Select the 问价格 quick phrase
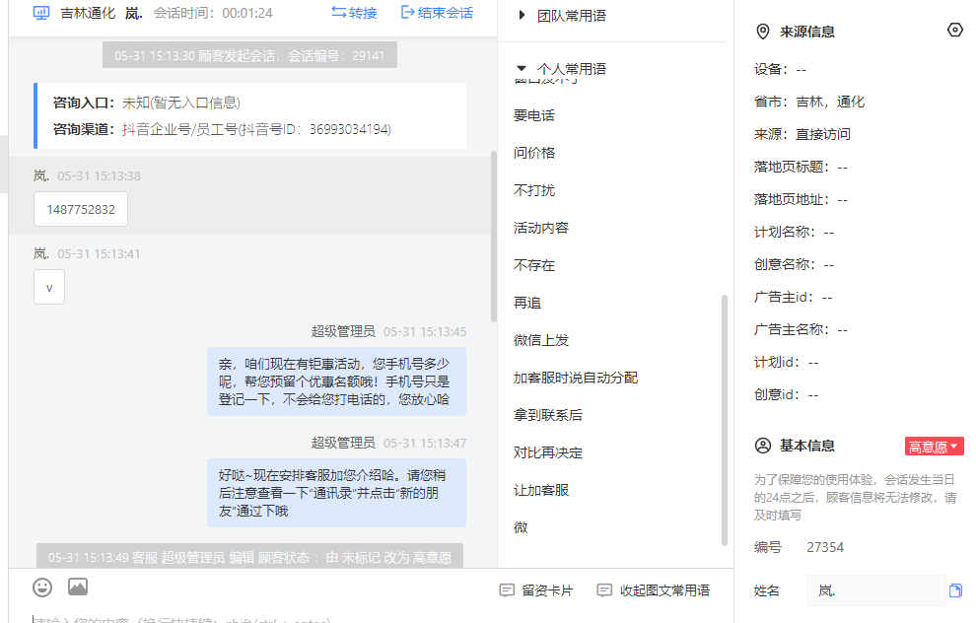Screen dimensions: 976x623 tap(534, 153)
